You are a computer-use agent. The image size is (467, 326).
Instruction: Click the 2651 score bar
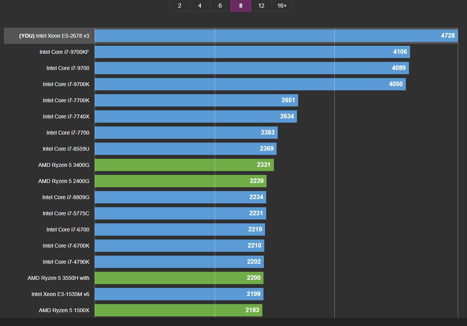coord(196,100)
